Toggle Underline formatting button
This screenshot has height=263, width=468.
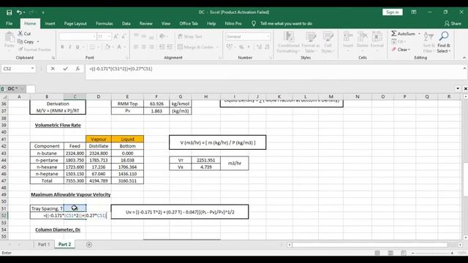[x=78, y=47]
